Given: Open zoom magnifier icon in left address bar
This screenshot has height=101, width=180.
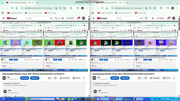Looking at the screenshot, I should tap(60, 8).
